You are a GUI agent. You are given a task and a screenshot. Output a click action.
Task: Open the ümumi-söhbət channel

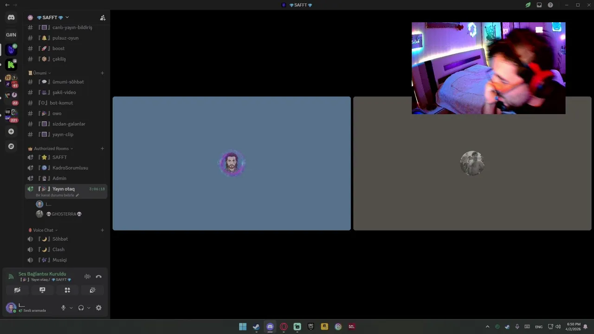(66, 82)
